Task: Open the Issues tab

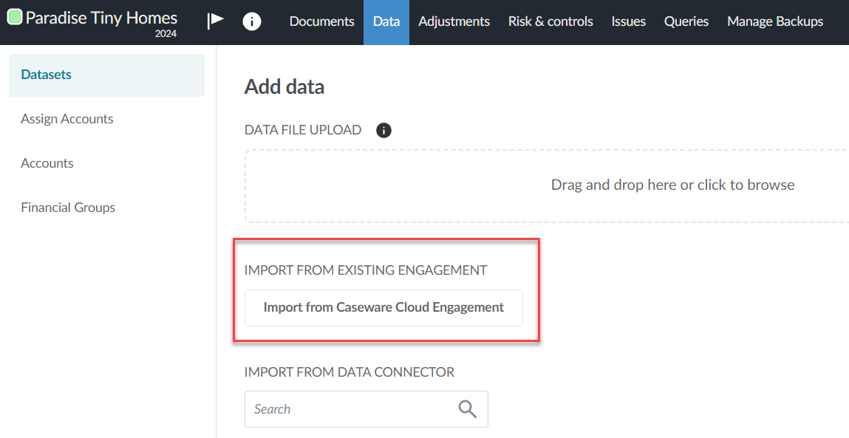Action: pyautogui.click(x=628, y=21)
